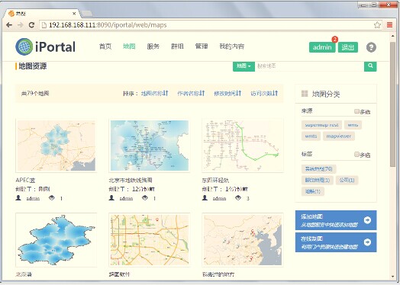
Task: Click the map search input field
Action: [x=309, y=66]
